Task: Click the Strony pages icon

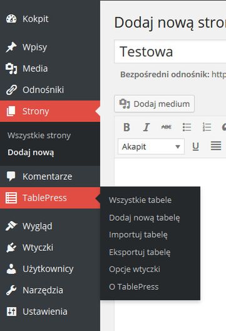Action: coord(11,111)
